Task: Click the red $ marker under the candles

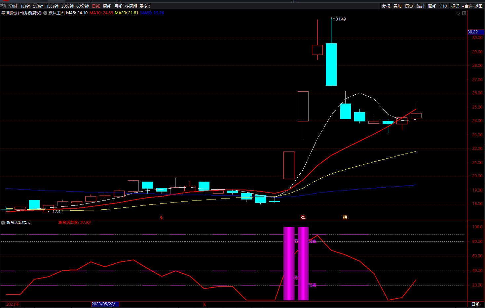Action: pos(161,218)
